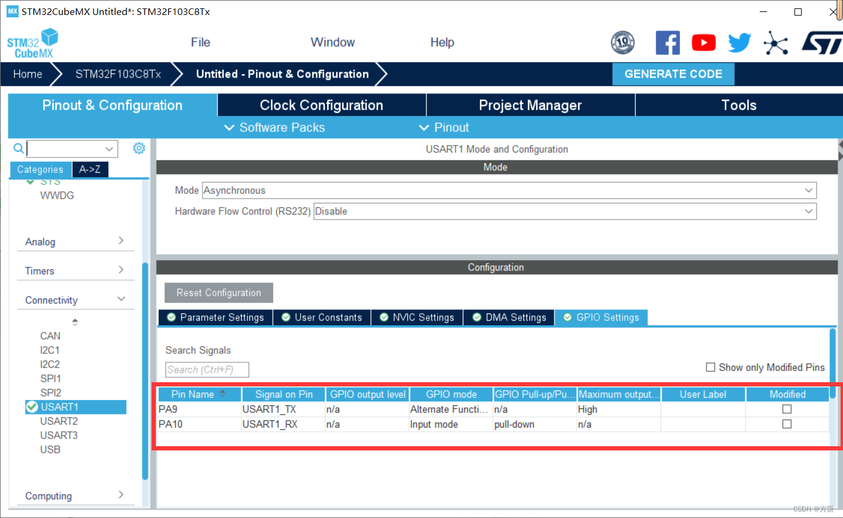
Task: Open the peripheral search combo box arrow
Action: pyautogui.click(x=109, y=148)
